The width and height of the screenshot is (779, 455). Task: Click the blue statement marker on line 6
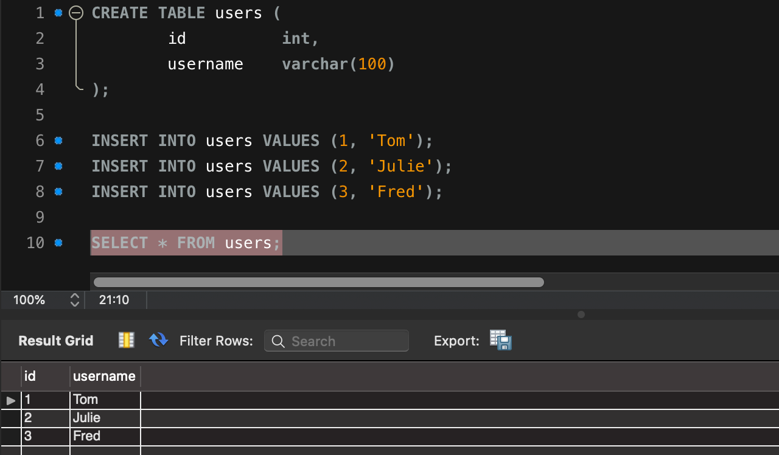(x=58, y=141)
